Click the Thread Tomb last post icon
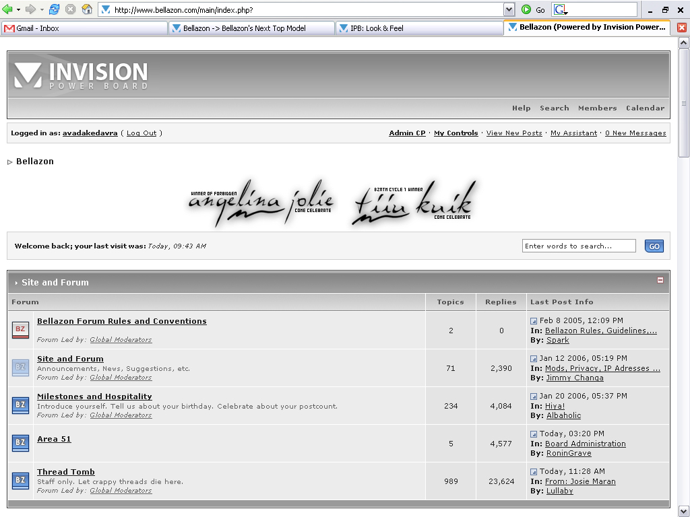 click(534, 472)
